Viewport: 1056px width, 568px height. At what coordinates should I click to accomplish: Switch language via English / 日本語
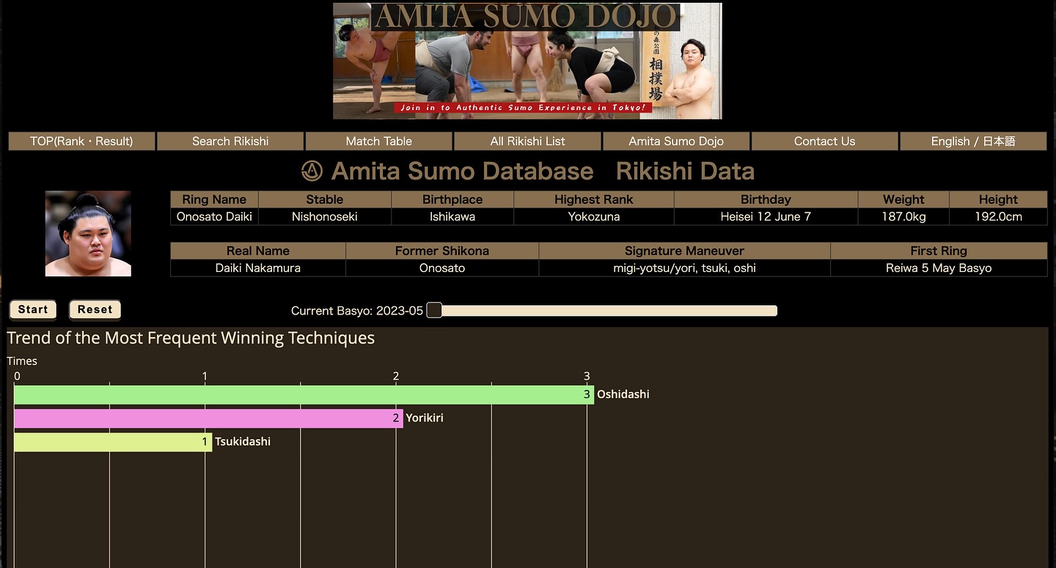pyautogui.click(x=973, y=141)
